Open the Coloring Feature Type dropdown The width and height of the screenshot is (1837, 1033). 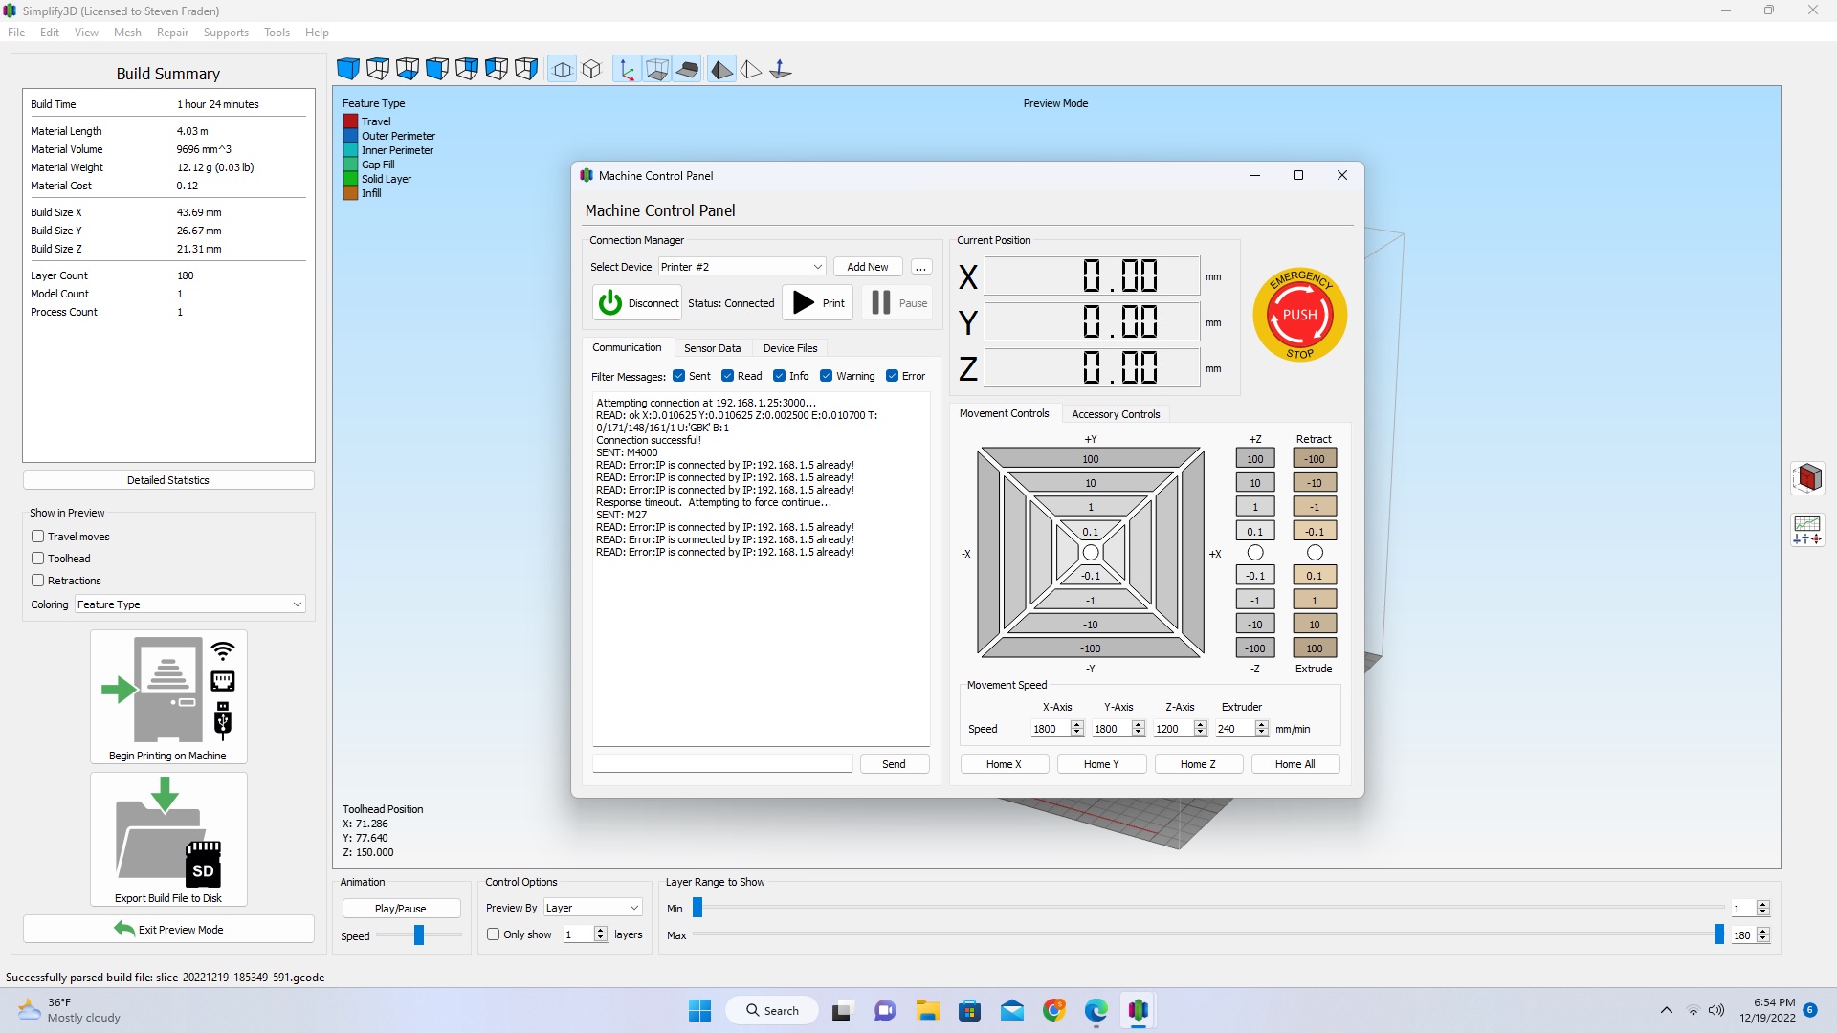coord(190,604)
